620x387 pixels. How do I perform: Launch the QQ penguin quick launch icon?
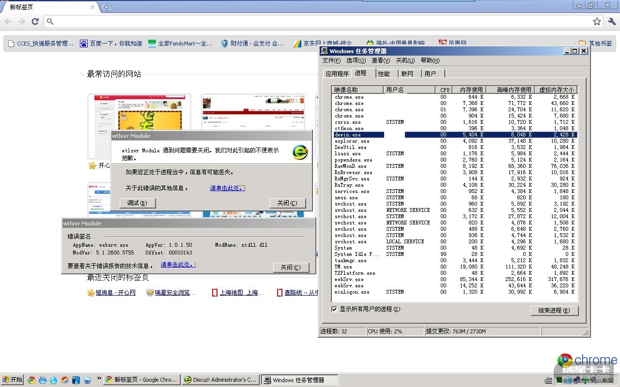coord(53,380)
